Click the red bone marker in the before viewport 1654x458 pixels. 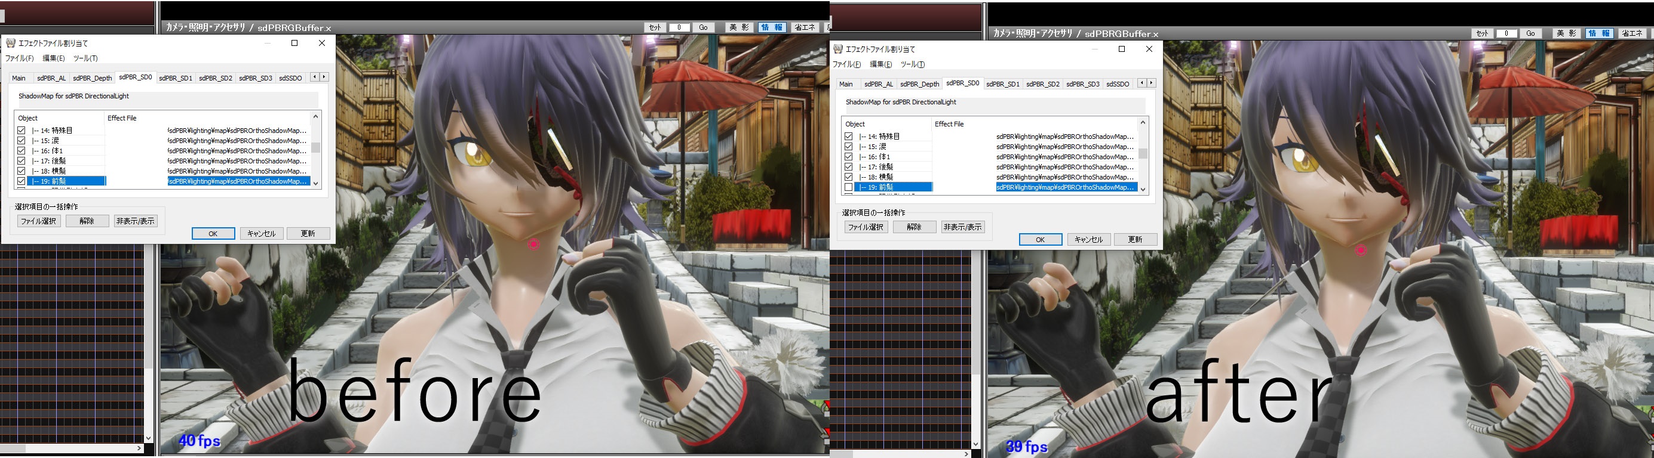pos(533,245)
